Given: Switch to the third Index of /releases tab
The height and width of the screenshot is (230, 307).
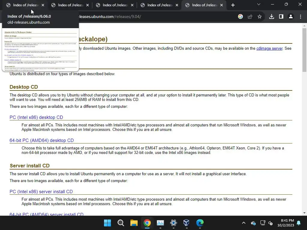Looking at the screenshot, I should tap(115, 5).
